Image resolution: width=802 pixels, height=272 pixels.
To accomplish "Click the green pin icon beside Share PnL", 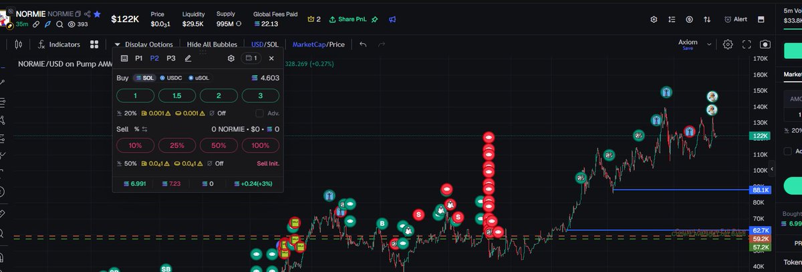I will click(x=375, y=19).
